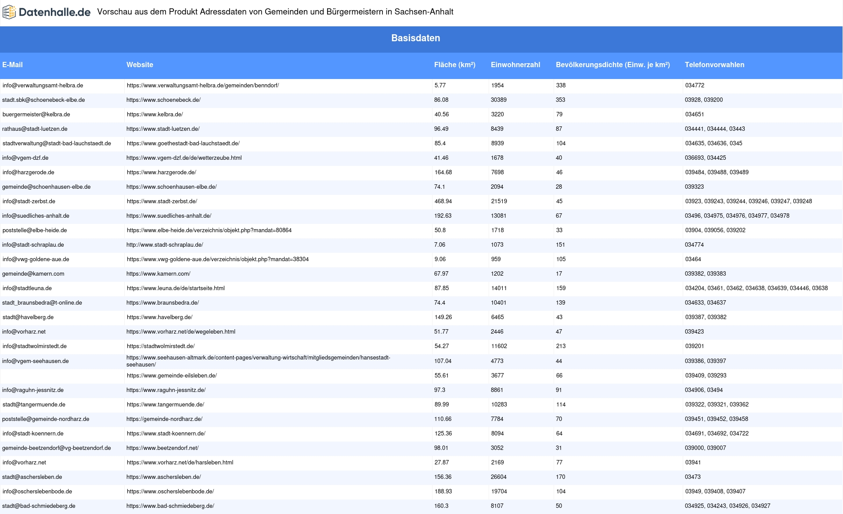Open the raguhn-jessnitz.de website link
The image size is (843, 514).
(166, 390)
